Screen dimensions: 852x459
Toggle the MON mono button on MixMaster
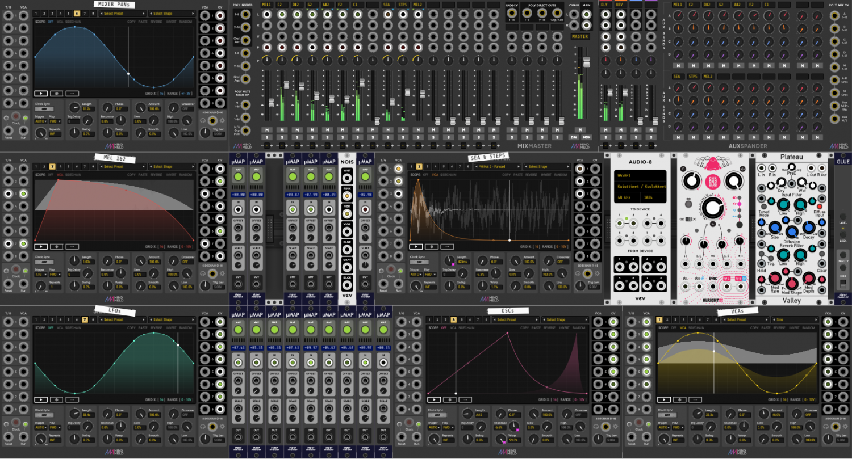586,137
